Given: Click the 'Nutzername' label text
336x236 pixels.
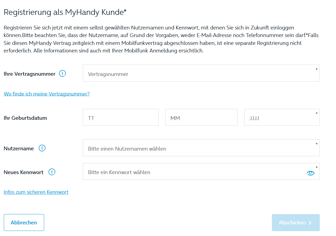Looking at the screenshot, I should (19, 148).
